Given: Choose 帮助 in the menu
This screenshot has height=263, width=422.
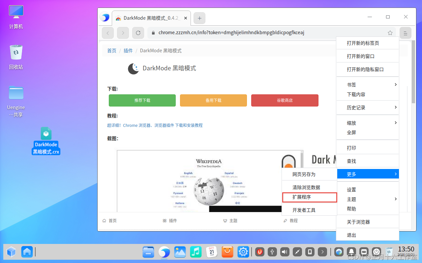Looking at the screenshot, I should coord(368,209).
